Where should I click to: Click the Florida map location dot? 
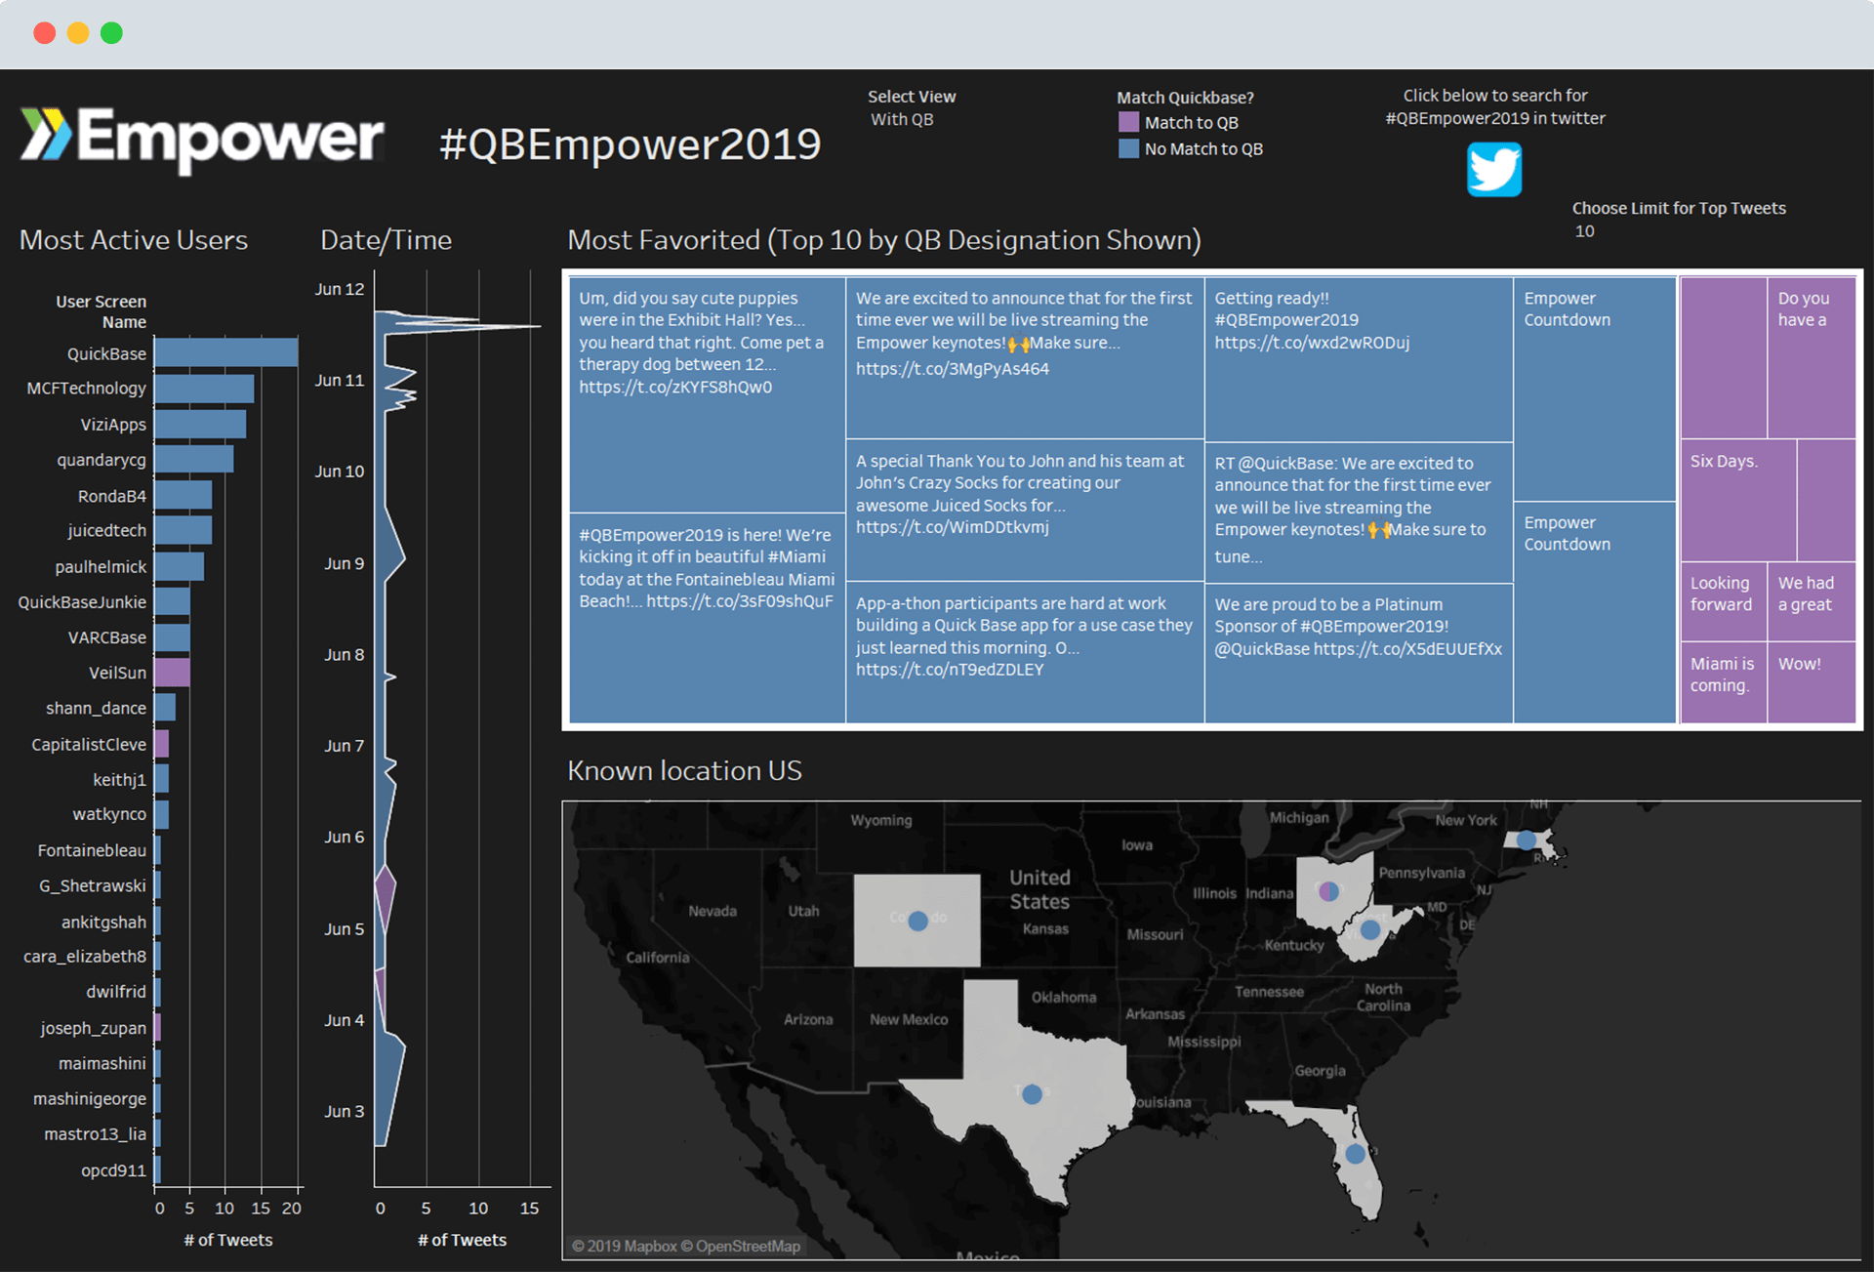click(1355, 1154)
